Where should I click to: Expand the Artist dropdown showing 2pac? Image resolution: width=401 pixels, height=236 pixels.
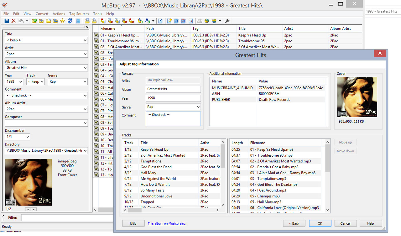click(85, 54)
